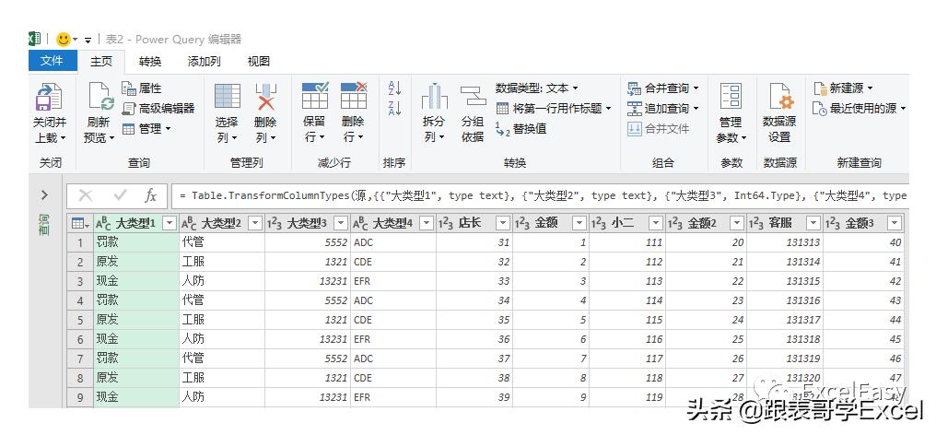Expand the New Source (新建源) dropdown

point(870,88)
